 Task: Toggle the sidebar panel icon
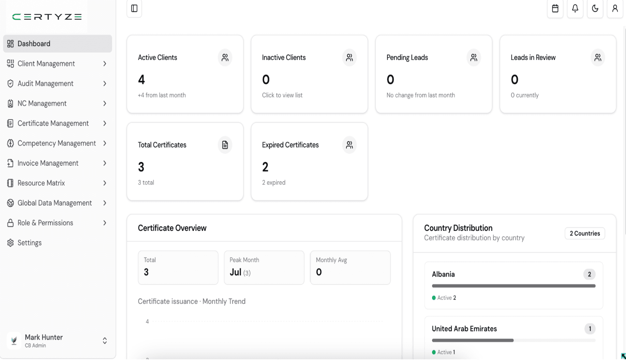click(134, 9)
